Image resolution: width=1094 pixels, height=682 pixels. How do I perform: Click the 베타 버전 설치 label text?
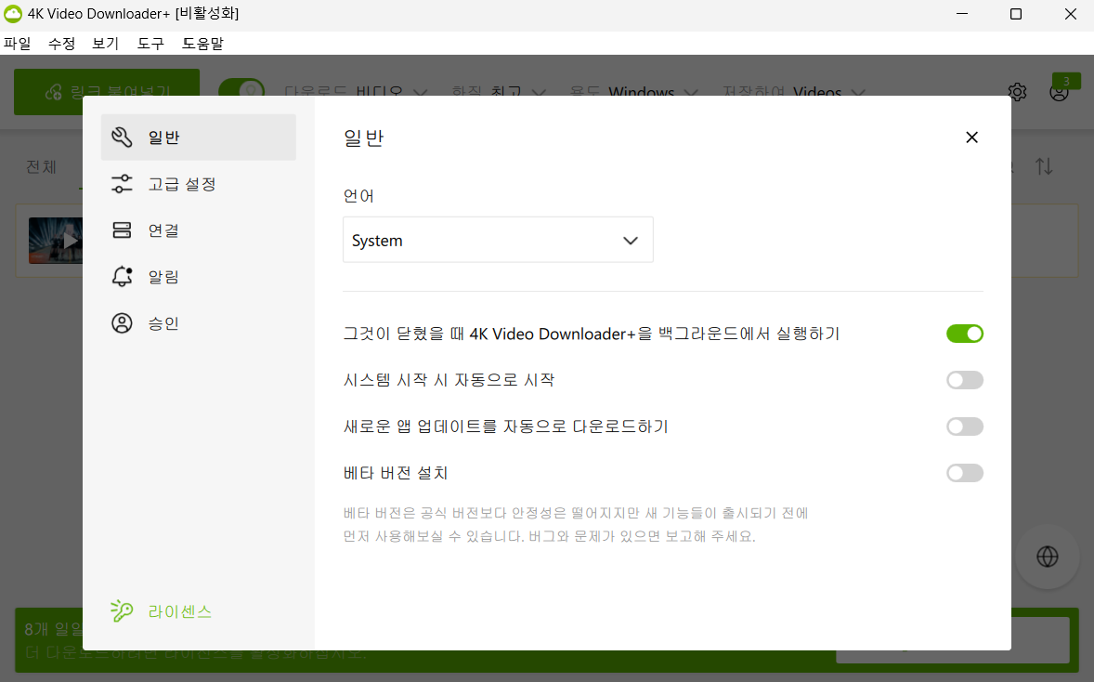pyautogui.click(x=396, y=473)
